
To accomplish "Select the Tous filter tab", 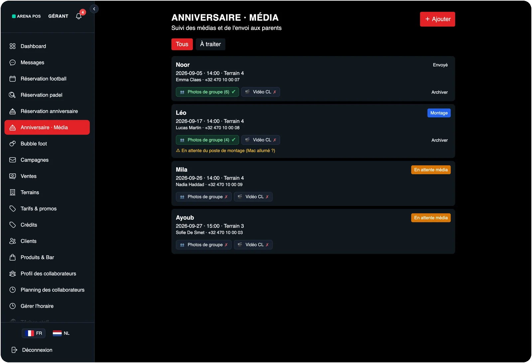I will (x=182, y=44).
